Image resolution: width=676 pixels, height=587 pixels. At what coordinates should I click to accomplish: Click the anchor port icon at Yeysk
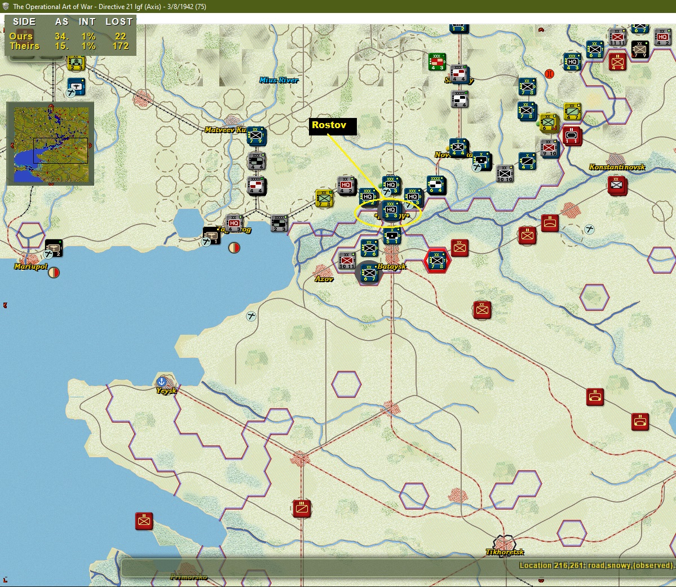(162, 382)
